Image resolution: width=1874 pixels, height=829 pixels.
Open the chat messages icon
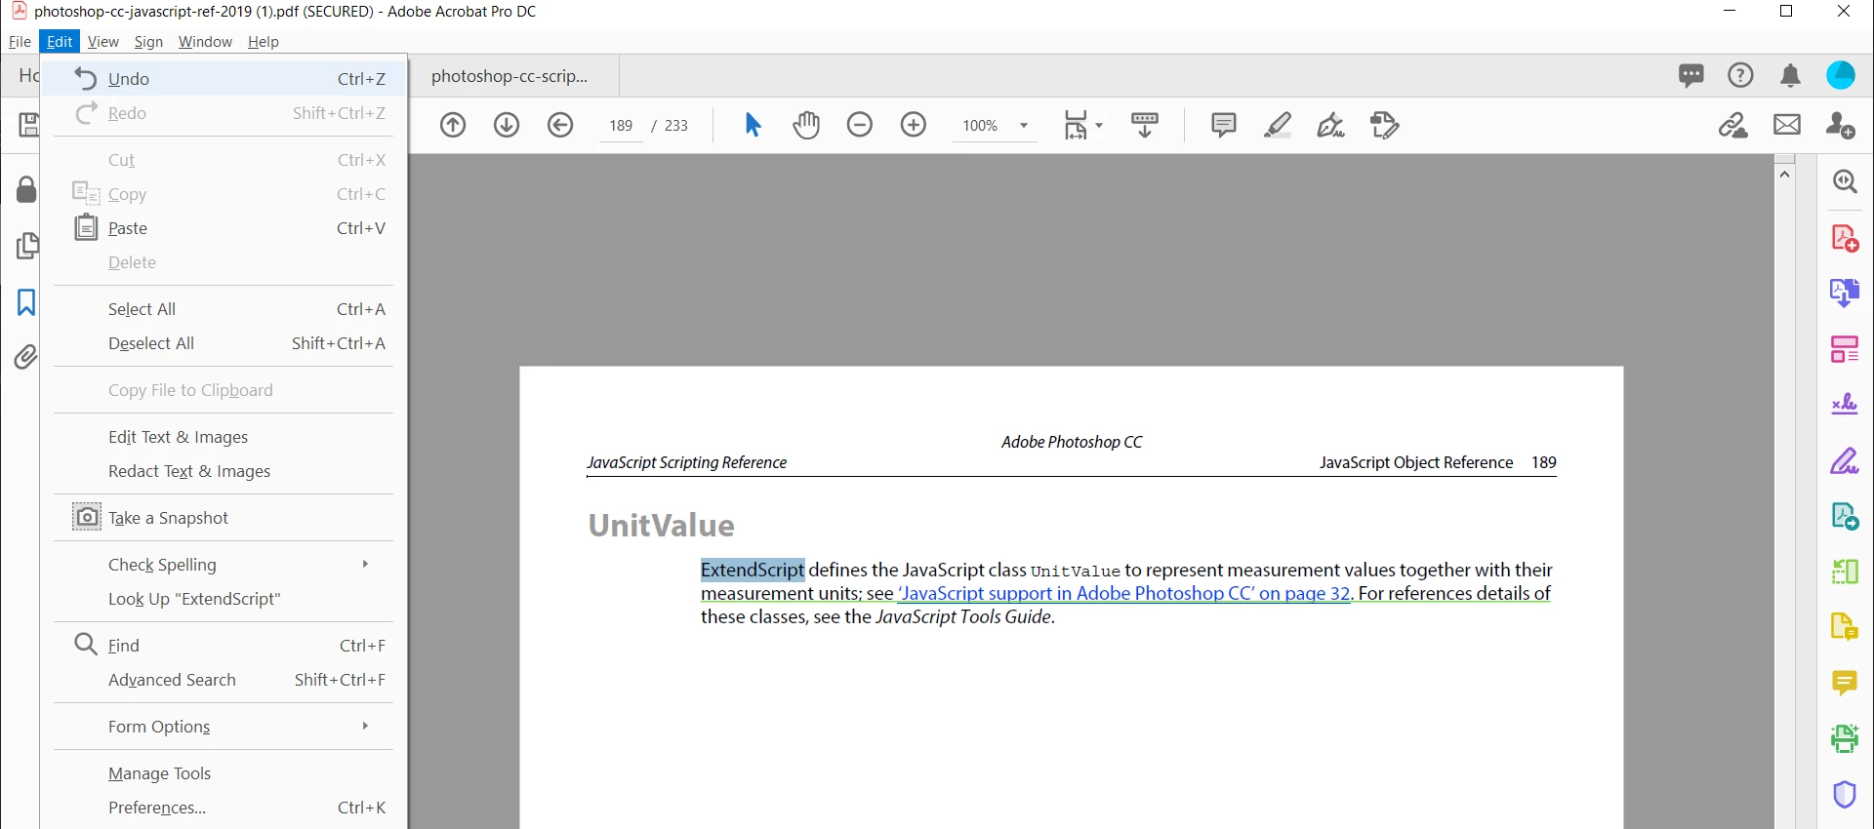(1691, 75)
